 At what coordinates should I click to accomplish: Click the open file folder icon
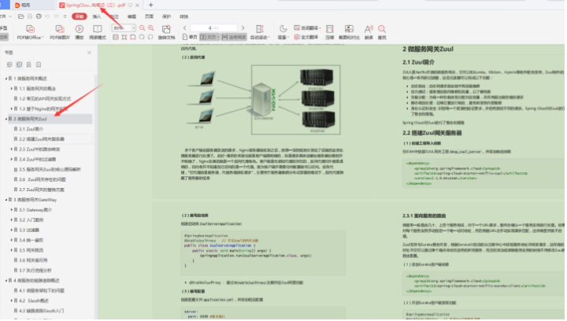click(21, 17)
